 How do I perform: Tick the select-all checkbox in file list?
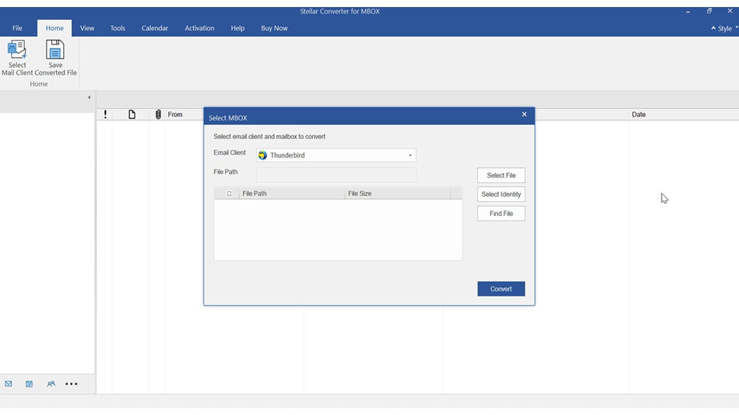pyautogui.click(x=229, y=193)
